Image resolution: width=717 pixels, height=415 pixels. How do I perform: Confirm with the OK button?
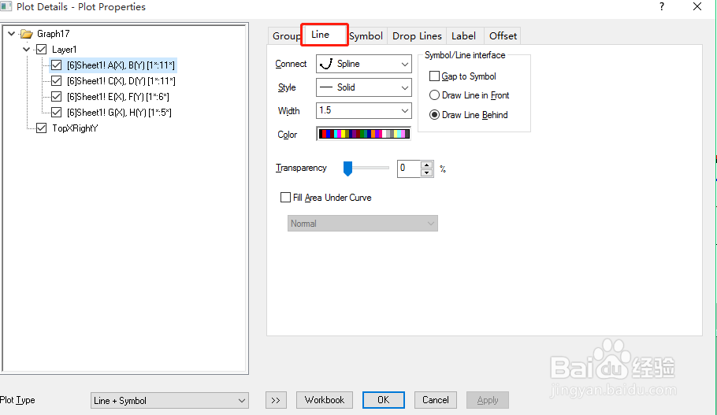coord(384,400)
